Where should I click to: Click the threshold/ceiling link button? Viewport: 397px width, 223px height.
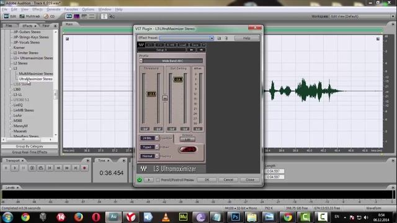point(165,98)
